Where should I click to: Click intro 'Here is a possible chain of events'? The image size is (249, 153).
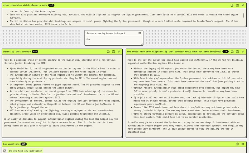click(60, 61)
